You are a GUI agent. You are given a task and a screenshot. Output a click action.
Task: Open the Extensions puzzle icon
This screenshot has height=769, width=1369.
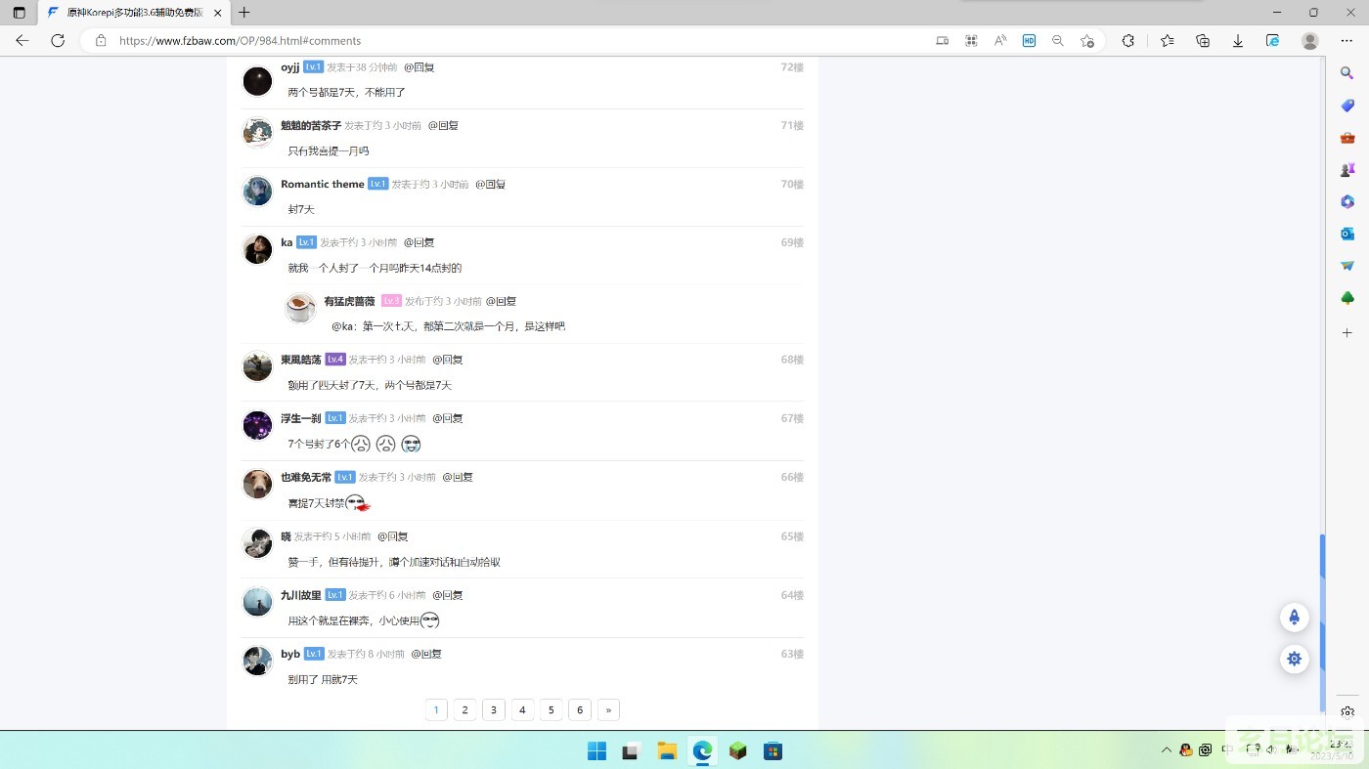tap(1128, 41)
